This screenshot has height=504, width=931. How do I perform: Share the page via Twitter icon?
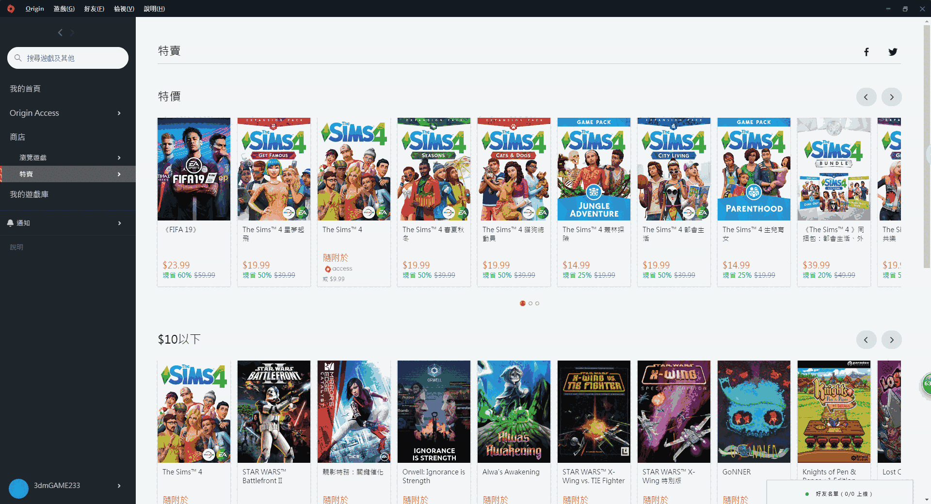click(893, 52)
